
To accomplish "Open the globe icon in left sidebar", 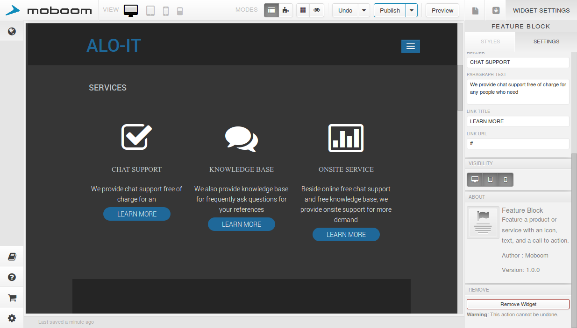I will [x=12, y=32].
